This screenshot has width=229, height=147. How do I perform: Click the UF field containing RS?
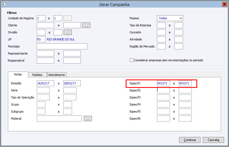click(x=41, y=39)
